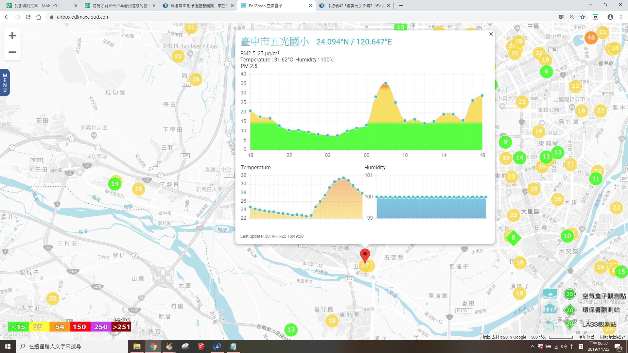The height and width of the screenshot is (353, 628).
Task: Click the dark red >251 legend swatch
Action: (121, 327)
